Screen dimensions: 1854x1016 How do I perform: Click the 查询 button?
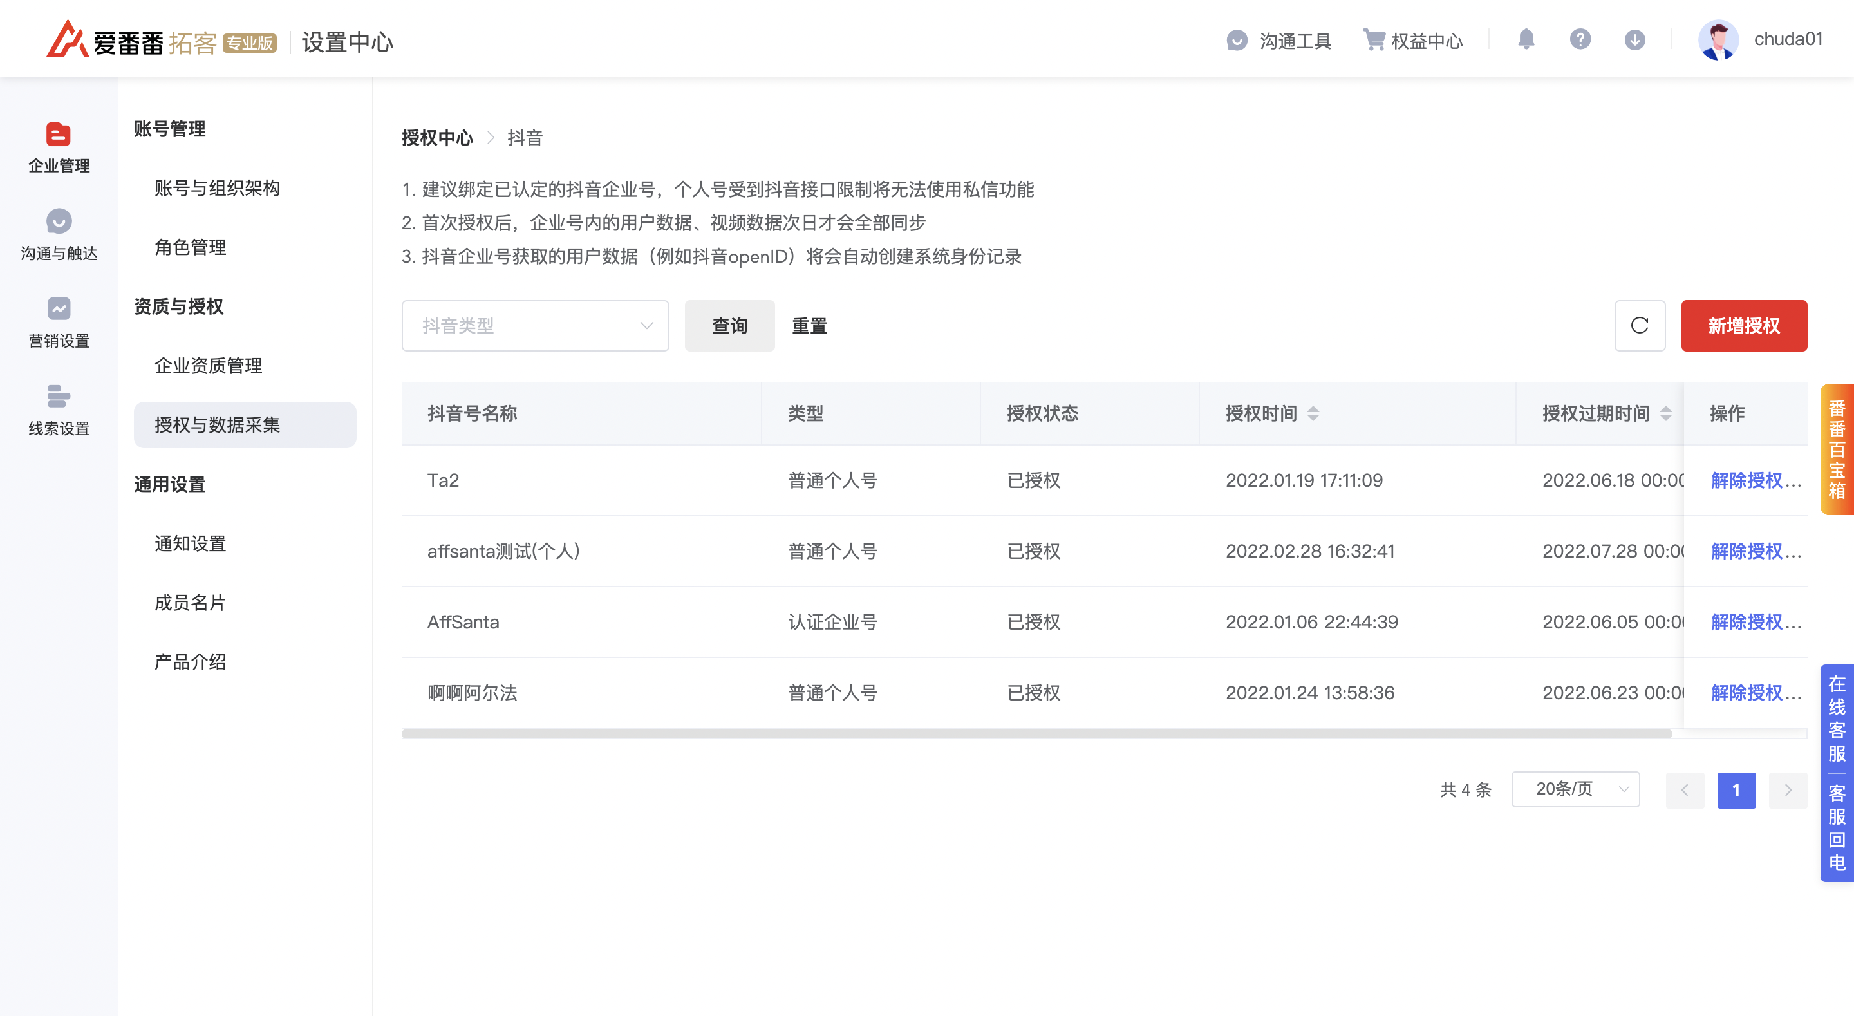[x=729, y=325]
